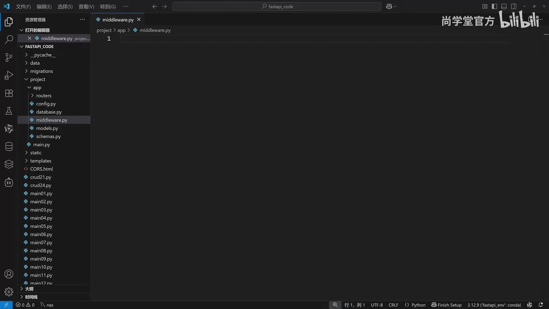Open the Extensions view icon
This screenshot has height=309, width=549.
coord(9,93)
